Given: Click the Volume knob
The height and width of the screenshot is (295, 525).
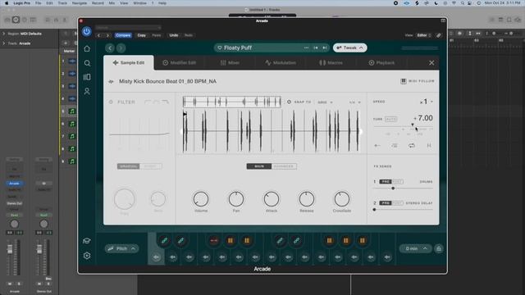Looking at the screenshot, I should (201, 199).
